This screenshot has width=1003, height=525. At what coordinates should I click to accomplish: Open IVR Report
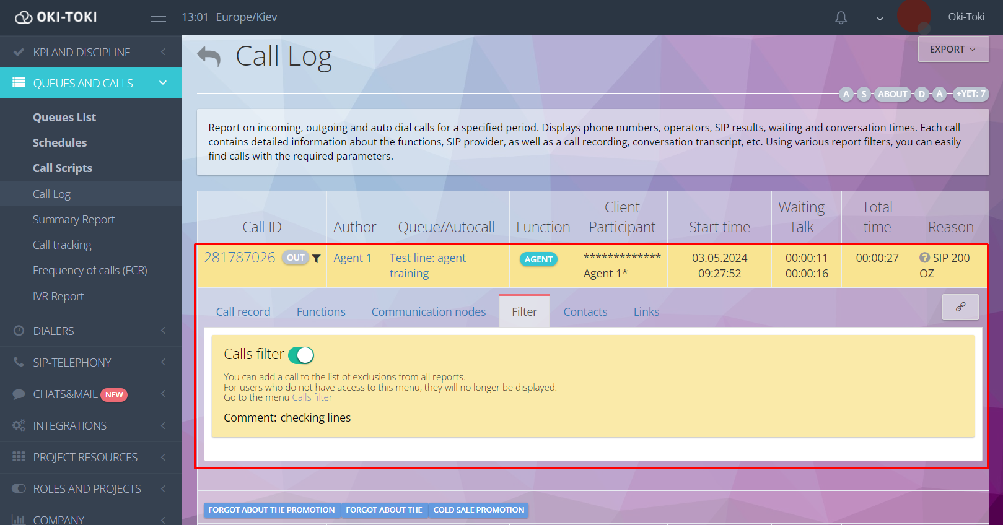coord(58,297)
